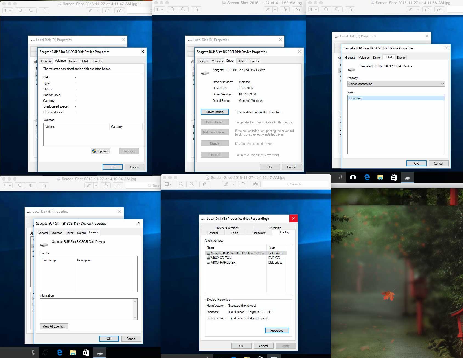
Task: Switch to Hardware tab in Local Disk Properties
Action: tap(259, 233)
